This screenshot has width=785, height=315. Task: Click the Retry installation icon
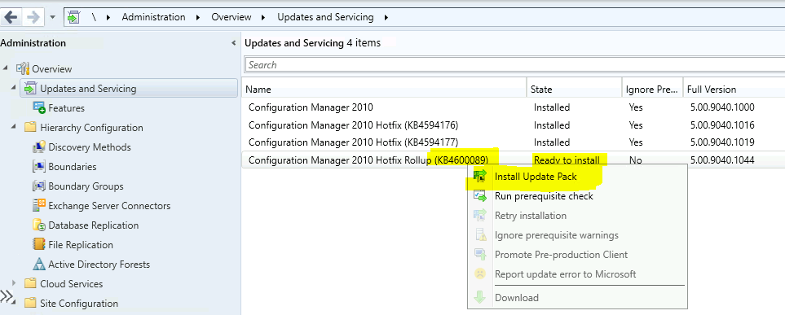click(x=480, y=216)
